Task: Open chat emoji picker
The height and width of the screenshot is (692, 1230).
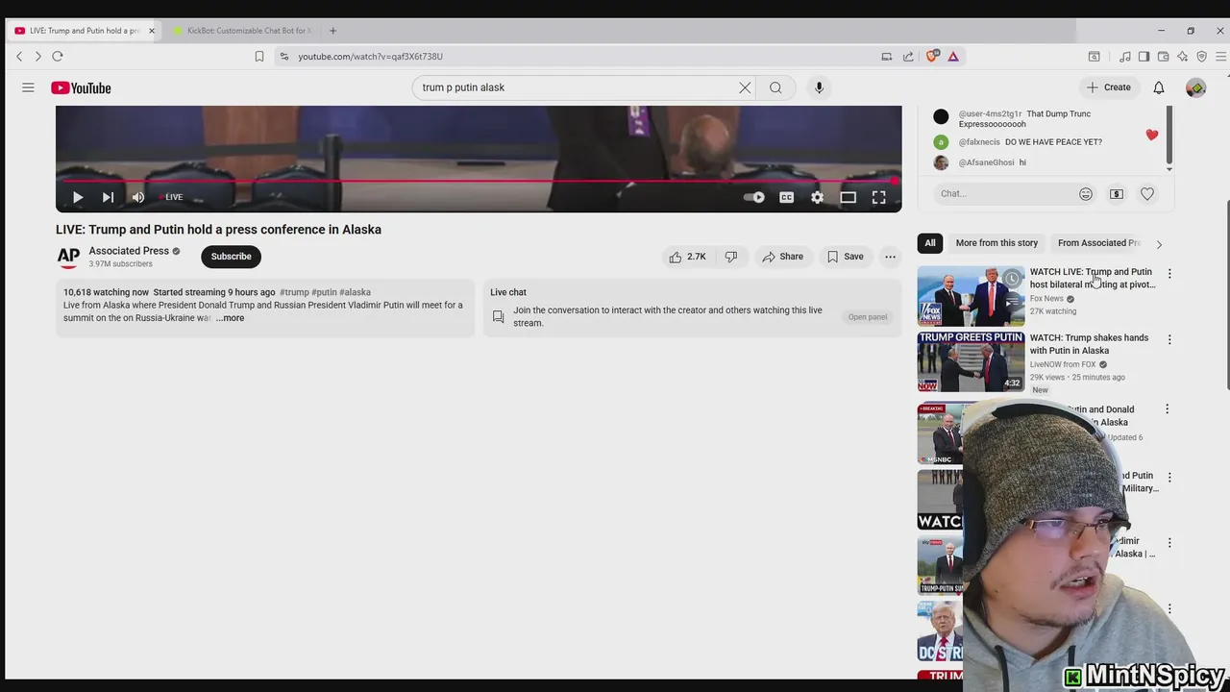Action: 1086,194
